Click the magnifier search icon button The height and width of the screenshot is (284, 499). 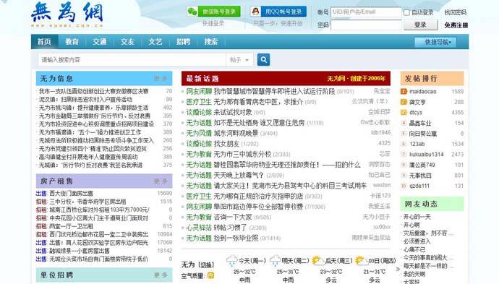[x=263, y=59]
